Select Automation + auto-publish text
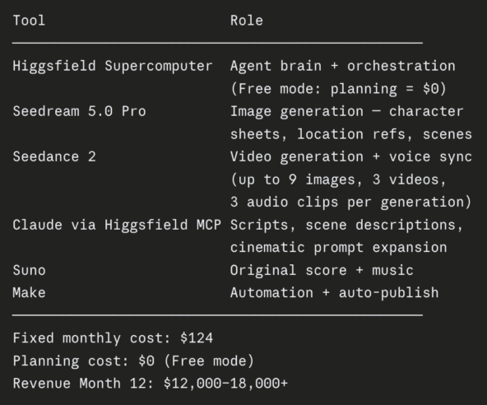Image resolution: width=487 pixels, height=405 pixels. click(x=335, y=293)
